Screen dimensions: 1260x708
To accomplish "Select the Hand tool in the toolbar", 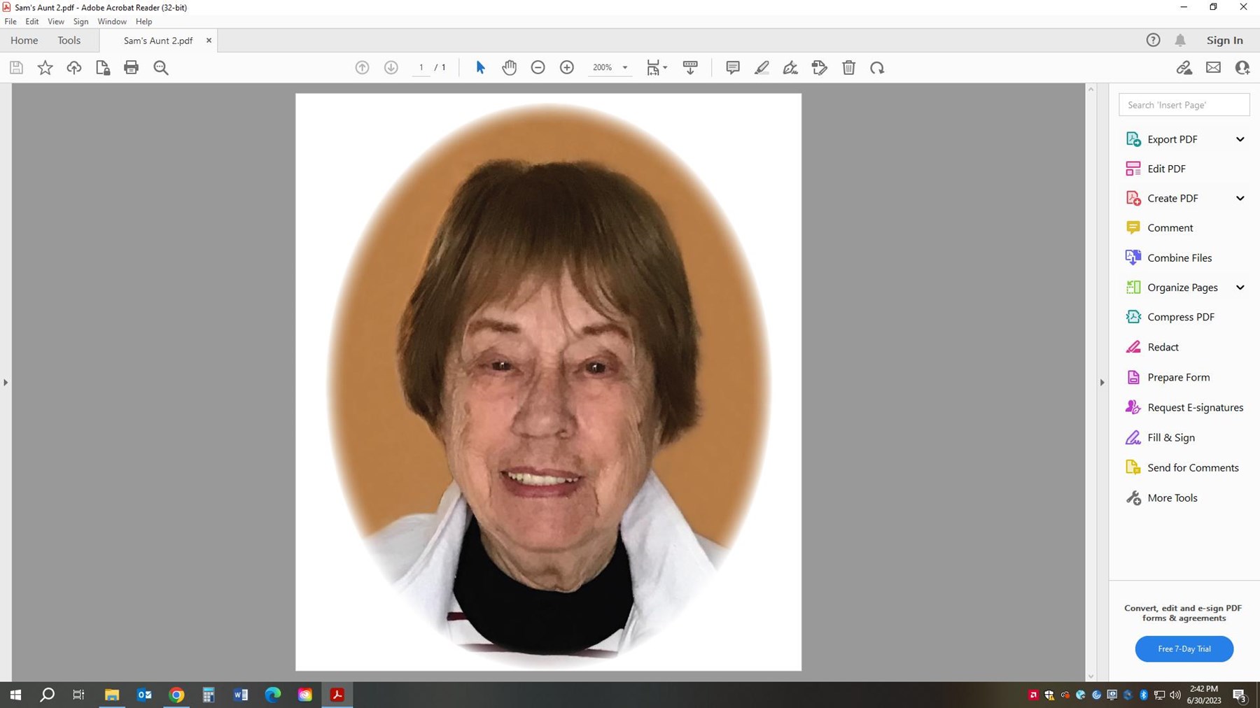I will pyautogui.click(x=509, y=67).
